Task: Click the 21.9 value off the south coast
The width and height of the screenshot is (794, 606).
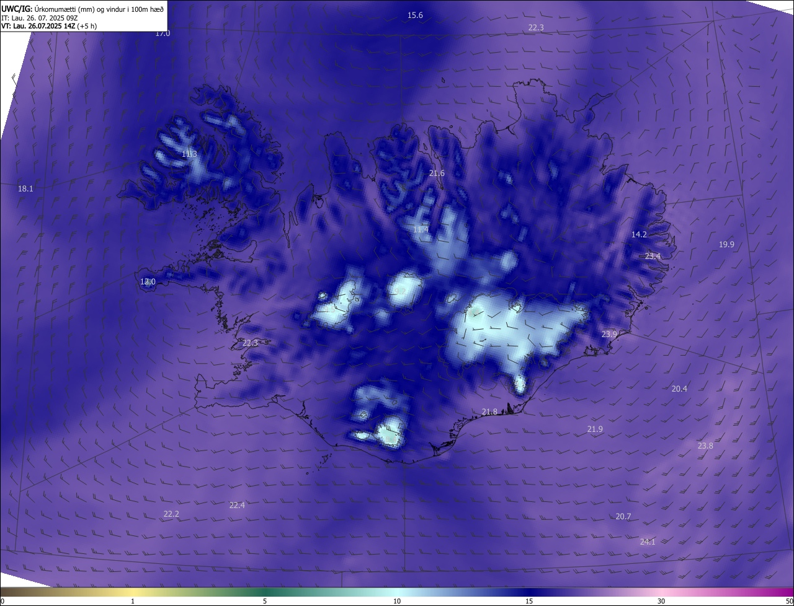Action: click(x=595, y=429)
